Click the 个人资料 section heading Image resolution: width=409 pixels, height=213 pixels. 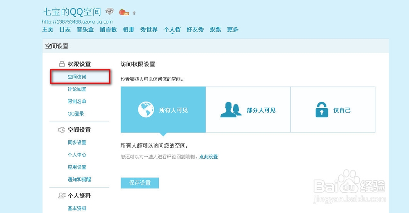(79, 195)
